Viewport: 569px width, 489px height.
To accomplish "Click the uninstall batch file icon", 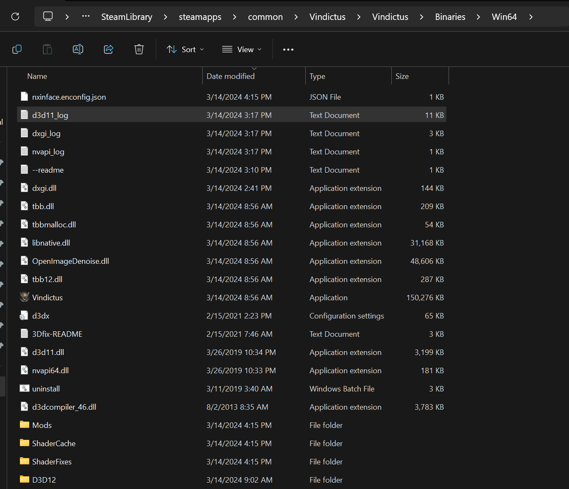I will click(25, 388).
